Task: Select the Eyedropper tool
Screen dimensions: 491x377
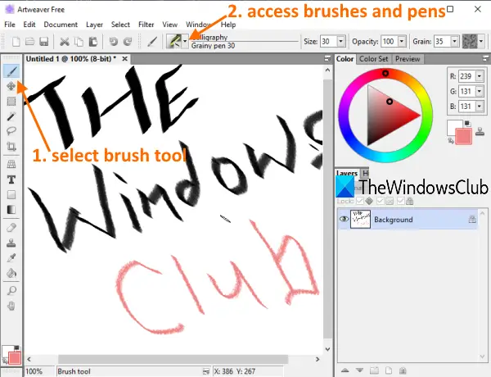Action: [x=11, y=258]
